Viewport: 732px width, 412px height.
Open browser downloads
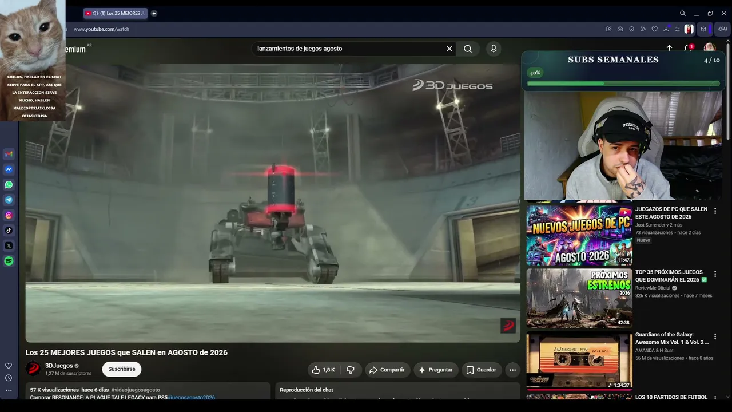point(666,29)
